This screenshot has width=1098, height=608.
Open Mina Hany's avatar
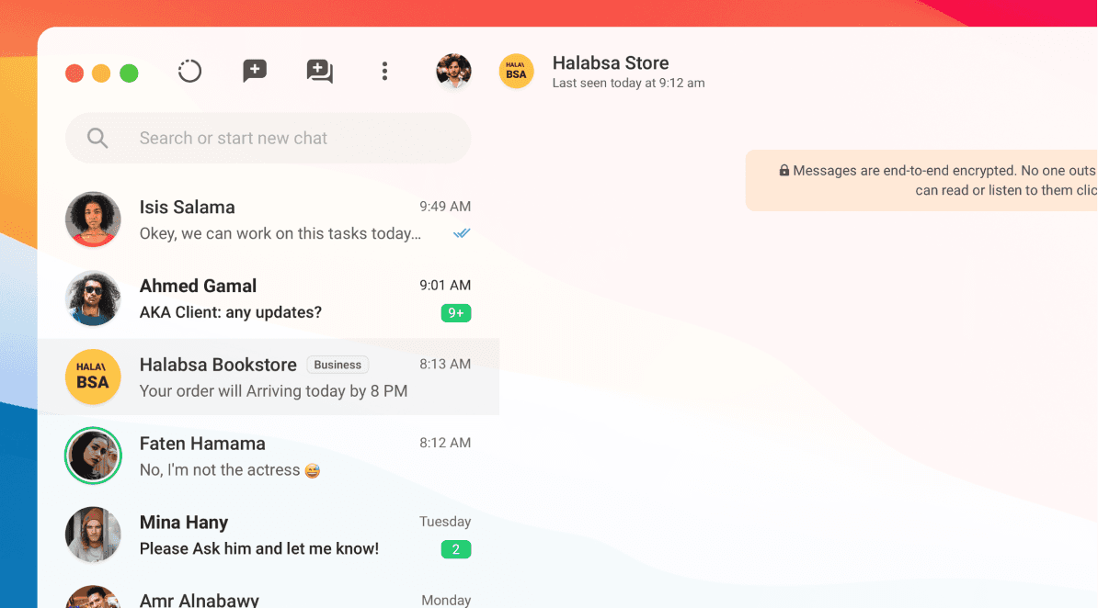(93, 535)
